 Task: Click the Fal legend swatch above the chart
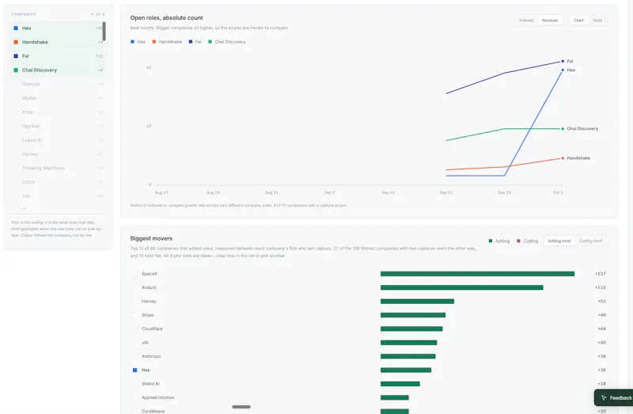tap(191, 42)
